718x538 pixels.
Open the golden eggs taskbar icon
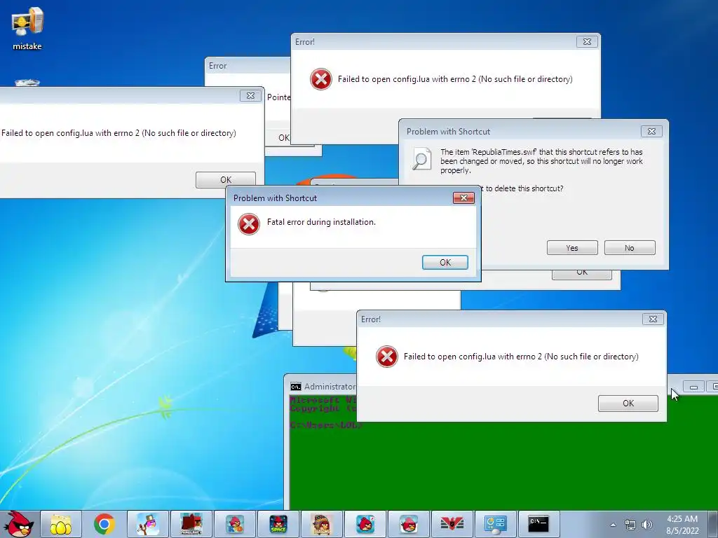point(61,524)
